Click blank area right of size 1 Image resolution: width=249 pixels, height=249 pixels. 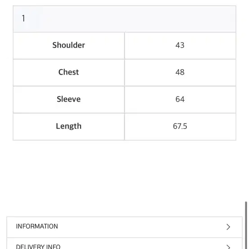point(130,19)
